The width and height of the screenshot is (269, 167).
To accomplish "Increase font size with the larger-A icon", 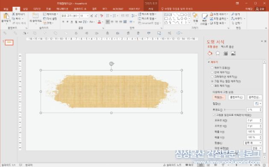I will pos(91,16).
